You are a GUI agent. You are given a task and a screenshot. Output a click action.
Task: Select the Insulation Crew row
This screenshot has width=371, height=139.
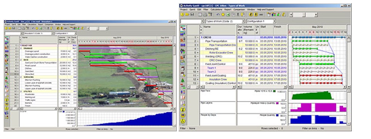tap(218, 79)
